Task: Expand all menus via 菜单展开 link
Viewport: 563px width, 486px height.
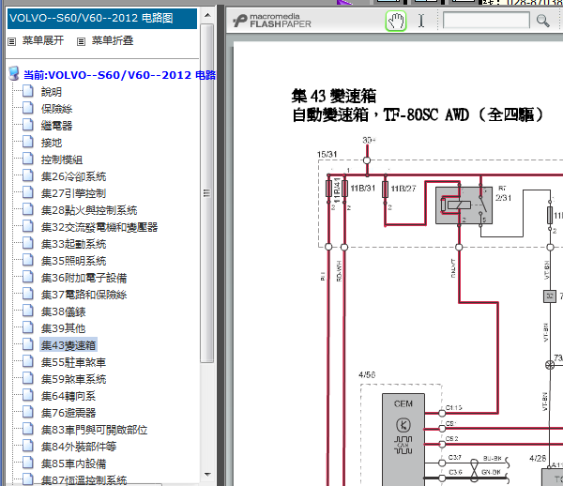Action: 43,40
